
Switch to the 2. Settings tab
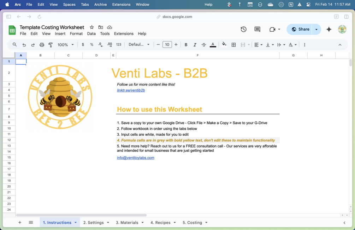click(x=93, y=223)
